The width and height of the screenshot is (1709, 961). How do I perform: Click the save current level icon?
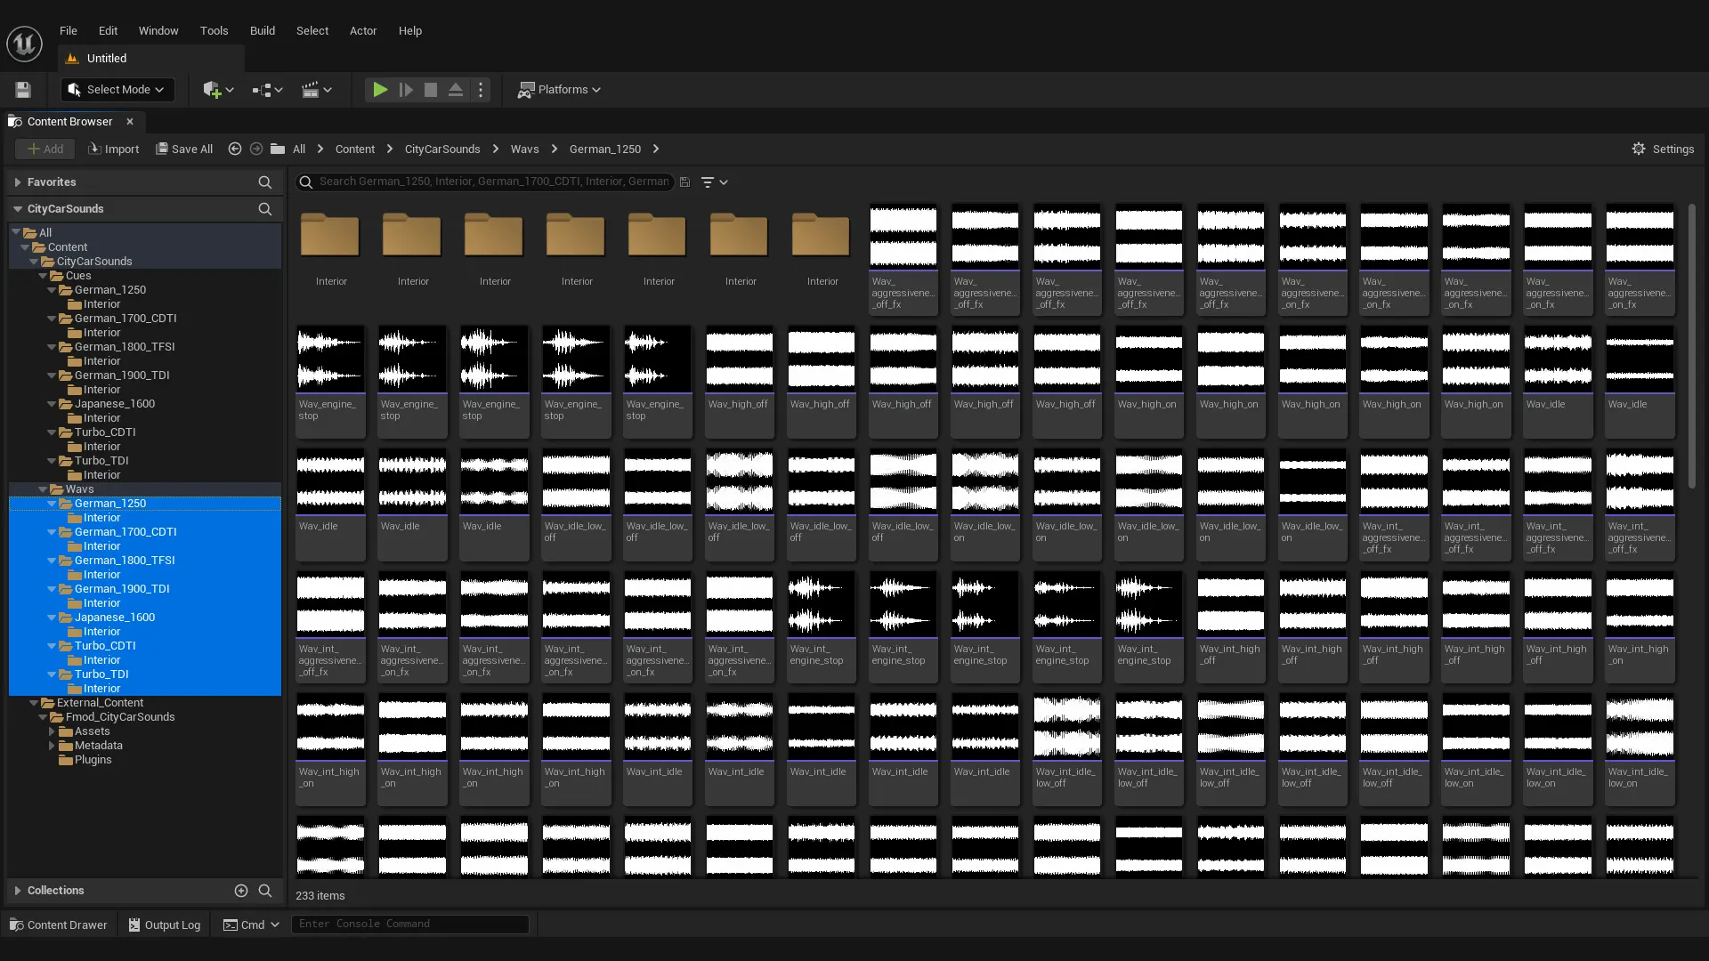[x=23, y=90]
